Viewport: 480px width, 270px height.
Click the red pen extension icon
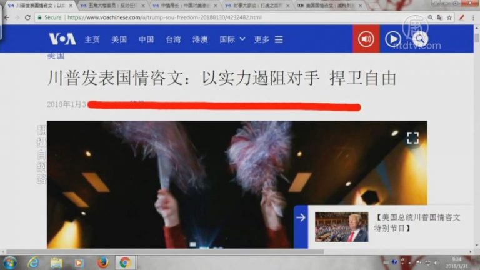[x=462, y=17]
